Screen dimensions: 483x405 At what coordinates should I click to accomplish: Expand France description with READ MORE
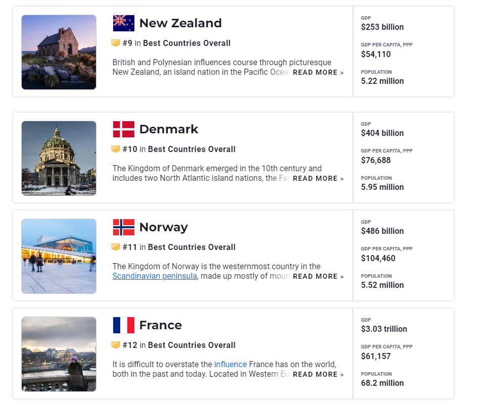point(318,374)
